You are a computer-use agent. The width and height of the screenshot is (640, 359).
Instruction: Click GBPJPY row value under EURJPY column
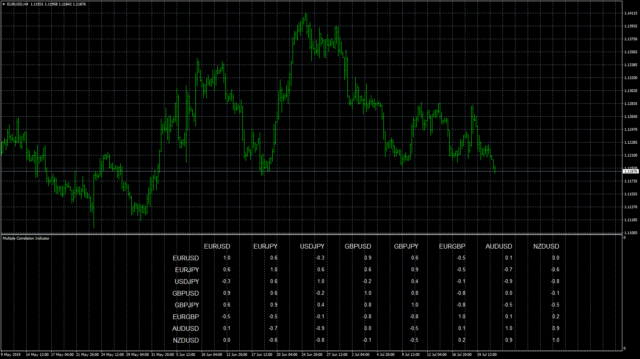(x=274, y=305)
